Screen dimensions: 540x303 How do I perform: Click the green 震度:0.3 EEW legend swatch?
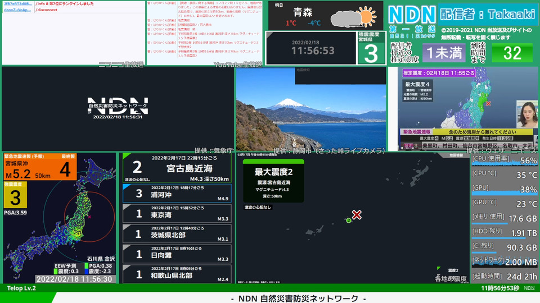pyautogui.click(x=56, y=272)
